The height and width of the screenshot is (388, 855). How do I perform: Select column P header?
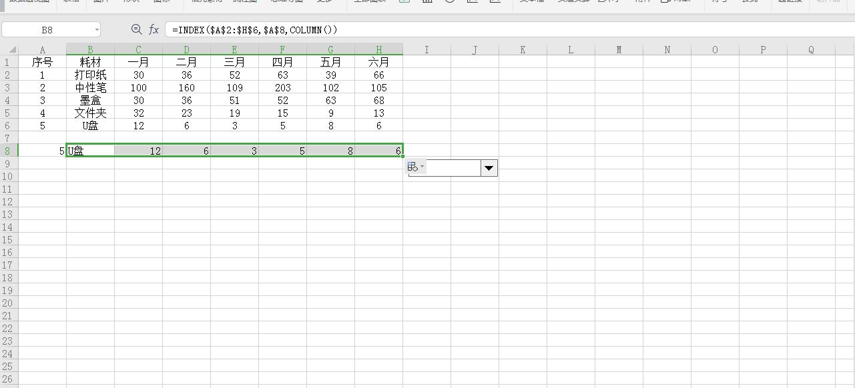point(764,50)
